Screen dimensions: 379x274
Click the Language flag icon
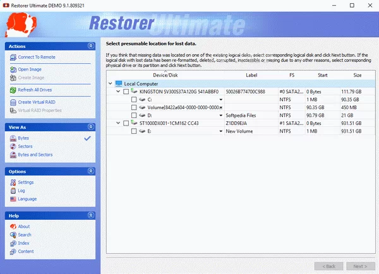13,199
